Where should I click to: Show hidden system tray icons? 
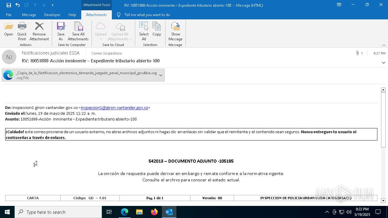tap(327, 212)
